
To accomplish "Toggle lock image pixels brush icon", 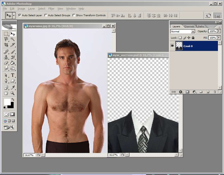I will [x=185, y=38].
